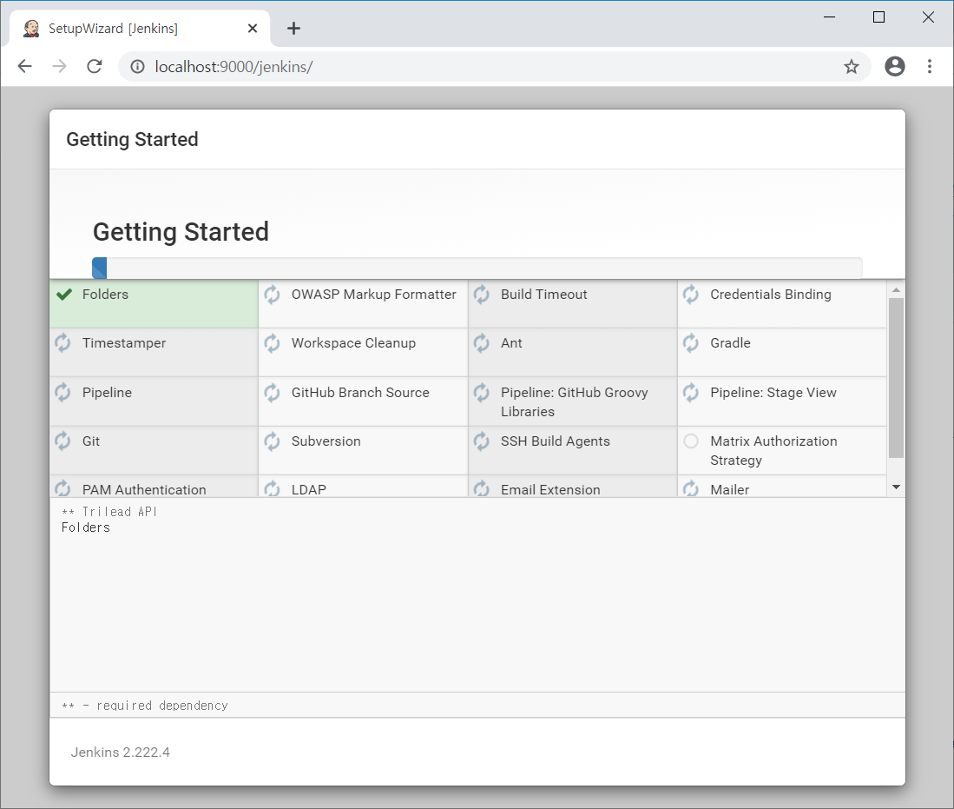The height and width of the screenshot is (809, 954).
Task: Click the Build Timeout label
Action: [x=544, y=295]
